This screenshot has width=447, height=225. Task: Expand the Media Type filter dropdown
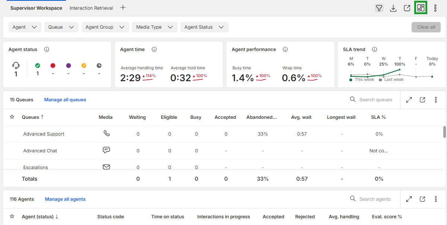coord(154,27)
